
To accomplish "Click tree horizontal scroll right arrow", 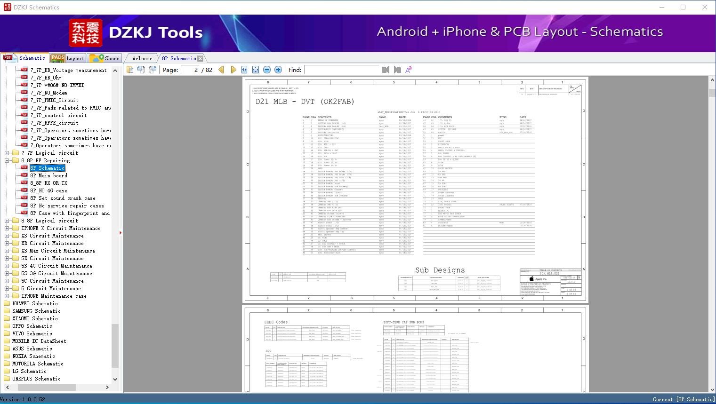I will pyautogui.click(x=107, y=387).
